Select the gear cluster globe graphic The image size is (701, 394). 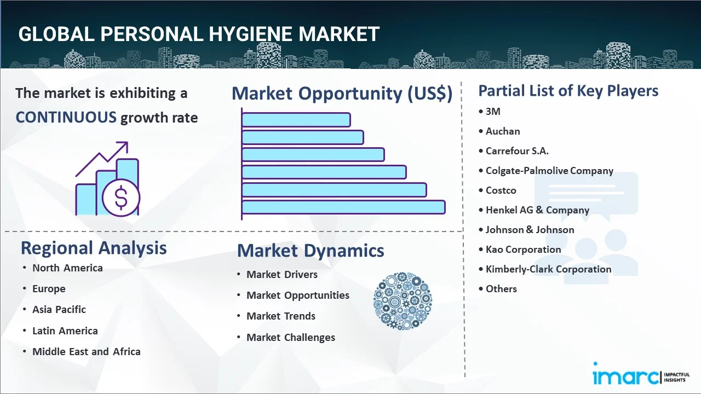click(x=403, y=301)
